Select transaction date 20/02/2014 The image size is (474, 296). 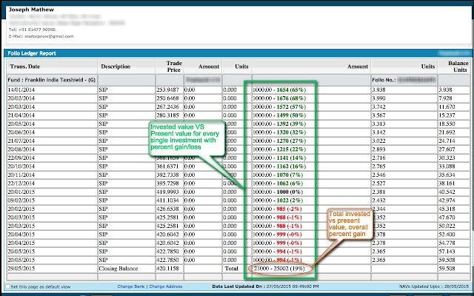[x=21, y=98]
